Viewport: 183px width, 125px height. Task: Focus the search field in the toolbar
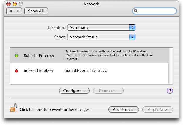pos(155,11)
